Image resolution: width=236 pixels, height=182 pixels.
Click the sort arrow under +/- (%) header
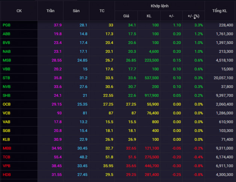tap(195, 18)
